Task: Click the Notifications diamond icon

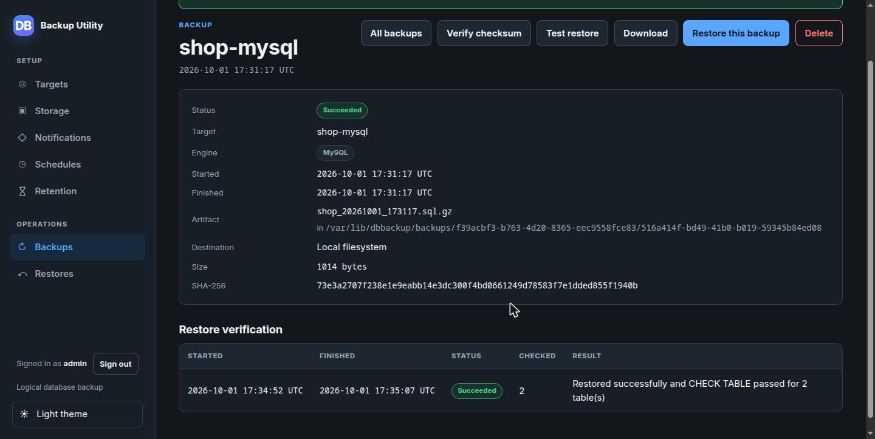Action: 22,138
